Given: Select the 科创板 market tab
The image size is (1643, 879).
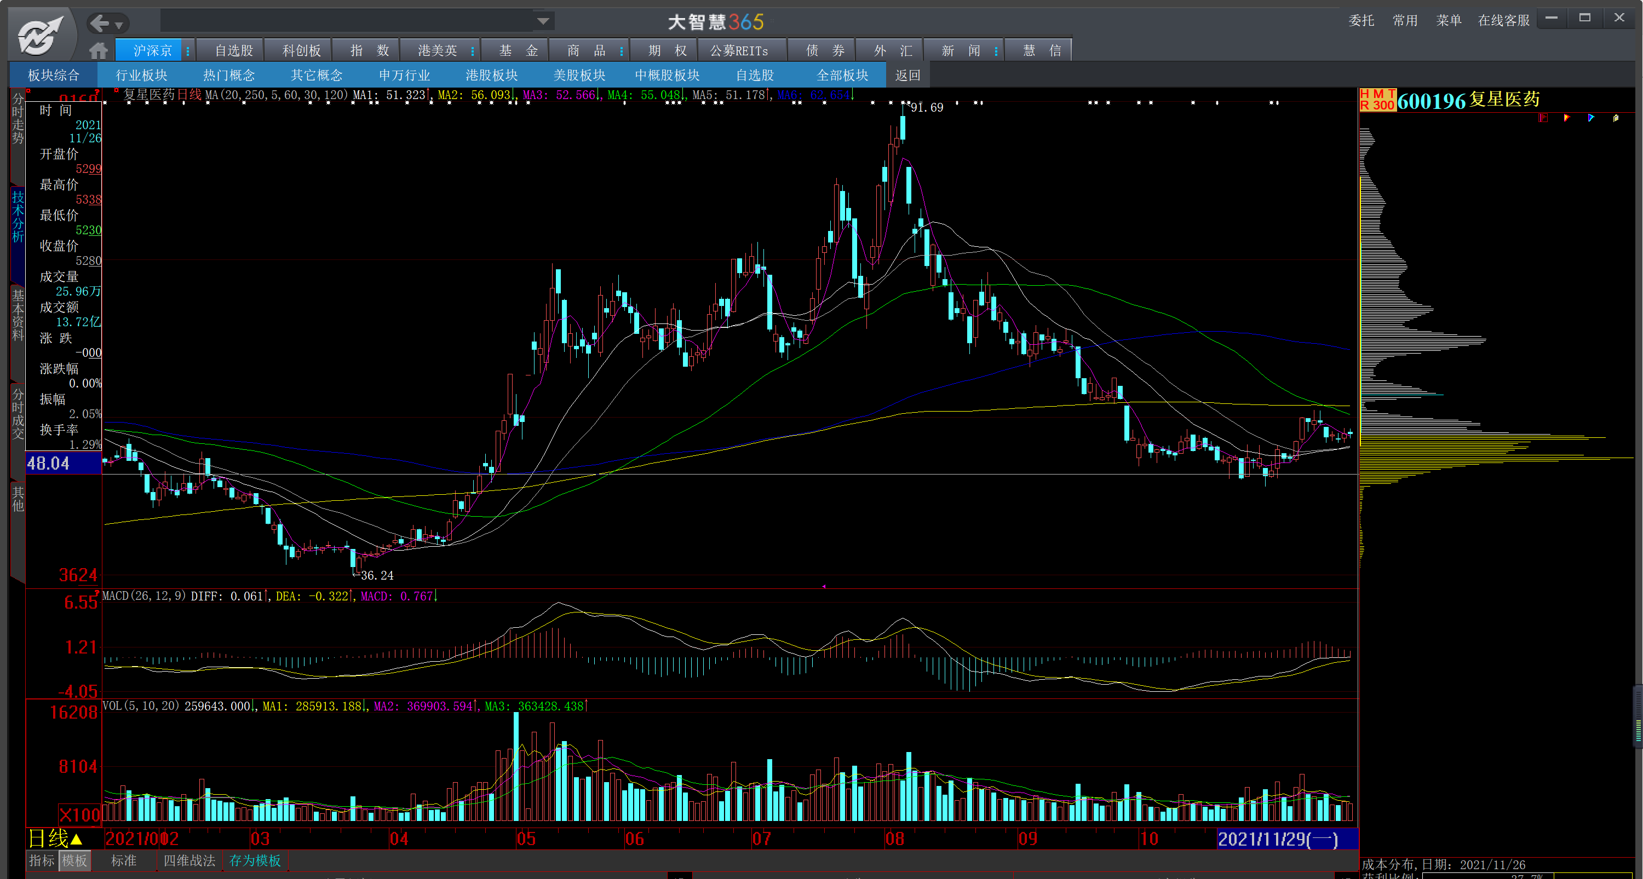Looking at the screenshot, I should [x=301, y=50].
